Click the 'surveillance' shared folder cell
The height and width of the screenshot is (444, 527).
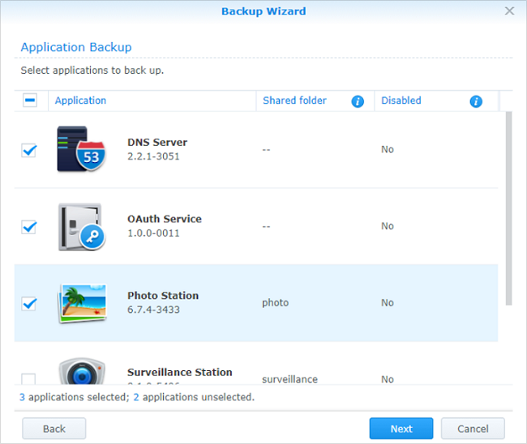(x=289, y=379)
